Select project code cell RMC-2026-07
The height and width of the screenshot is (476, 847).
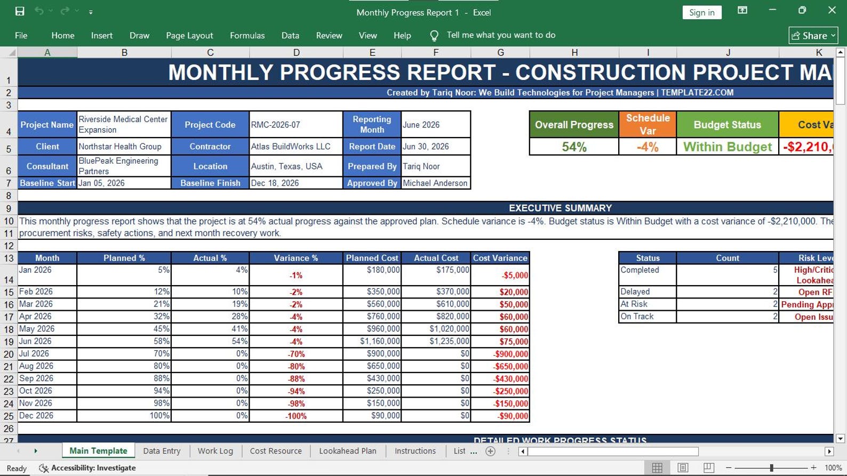(x=296, y=125)
